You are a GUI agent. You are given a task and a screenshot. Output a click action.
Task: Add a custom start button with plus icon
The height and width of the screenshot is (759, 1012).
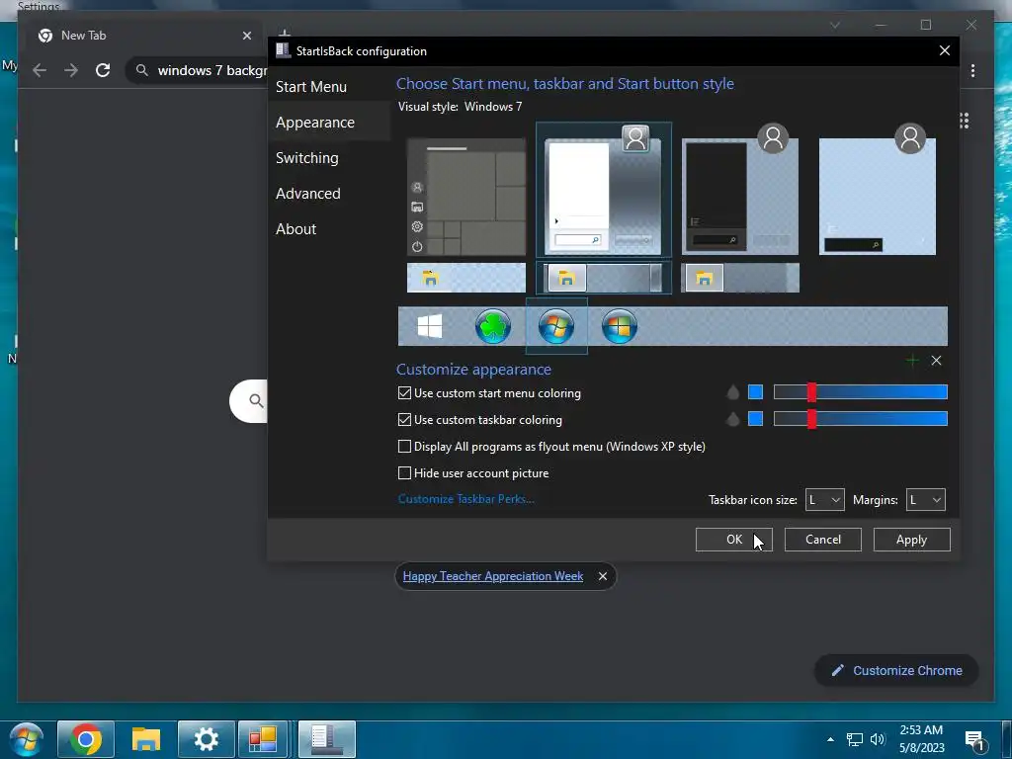tap(912, 361)
